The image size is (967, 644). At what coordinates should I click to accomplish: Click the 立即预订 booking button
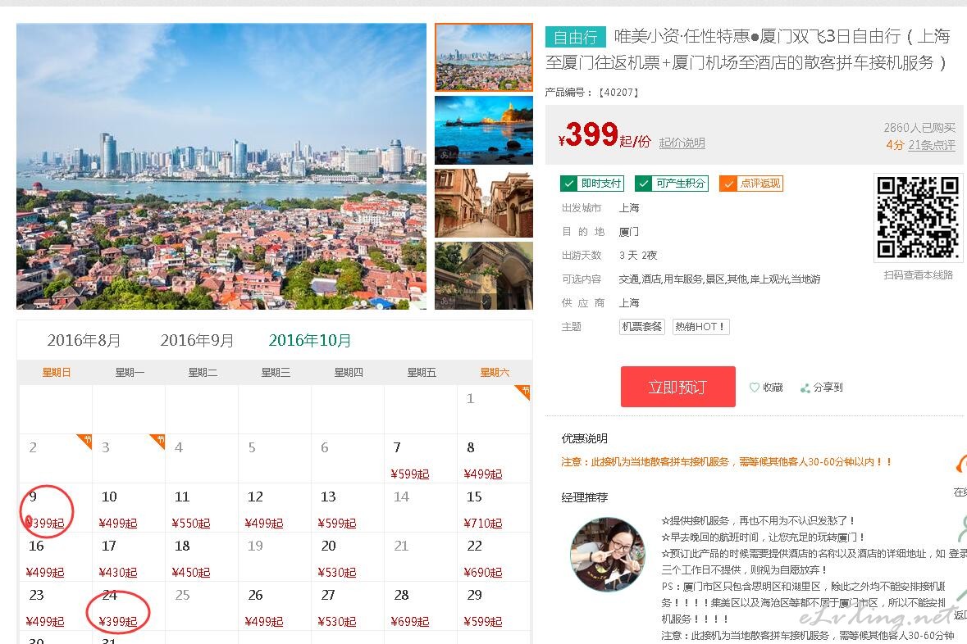coord(677,387)
